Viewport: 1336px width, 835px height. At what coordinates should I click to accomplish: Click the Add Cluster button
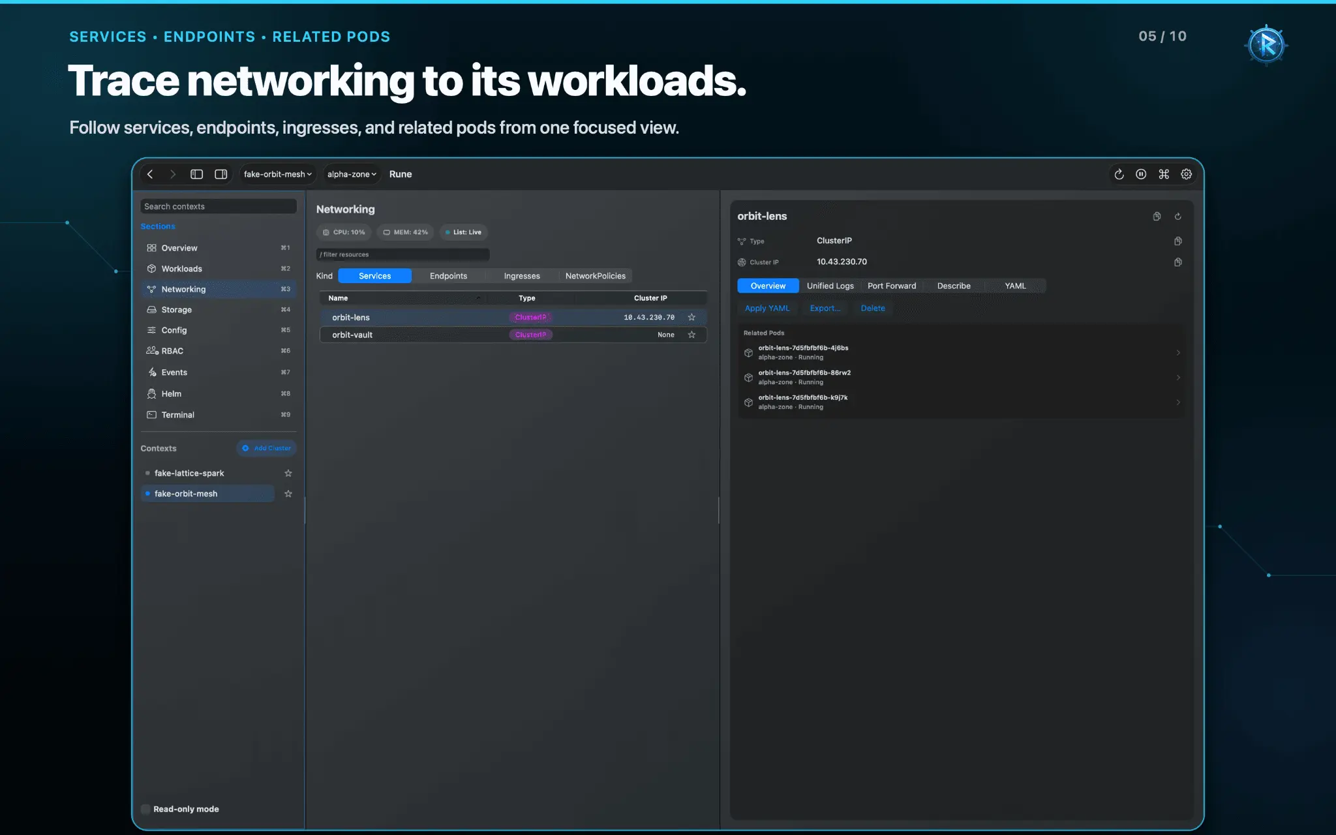click(x=267, y=448)
